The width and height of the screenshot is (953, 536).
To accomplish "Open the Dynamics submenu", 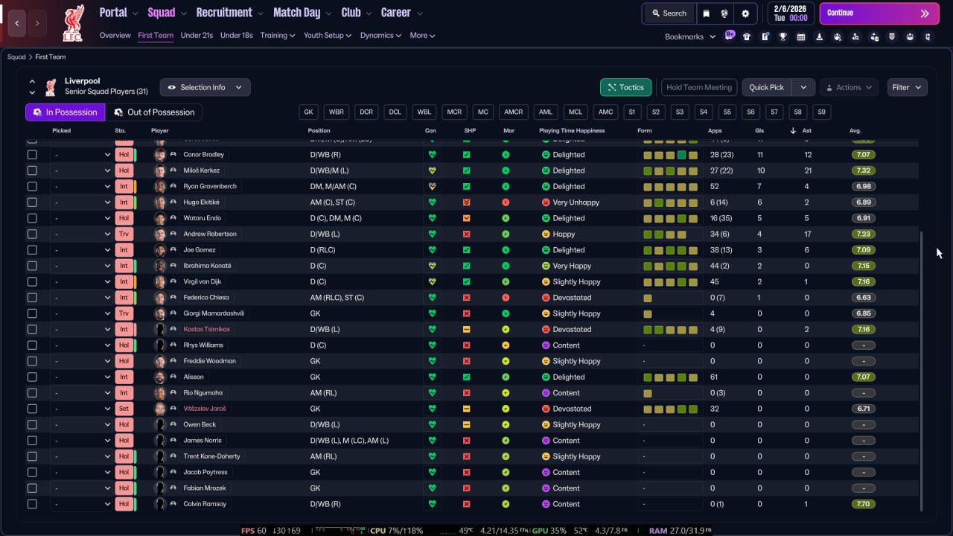I will tap(380, 35).
